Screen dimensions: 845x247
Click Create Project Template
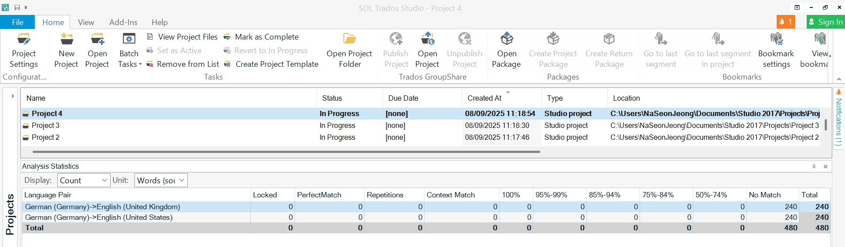(271, 64)
